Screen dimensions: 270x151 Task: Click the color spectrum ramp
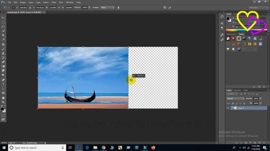(246, 31)
